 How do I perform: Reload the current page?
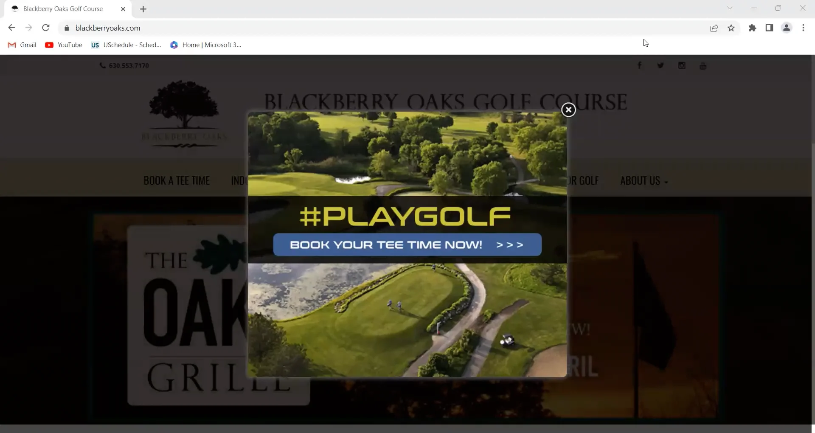click(46, 28)
